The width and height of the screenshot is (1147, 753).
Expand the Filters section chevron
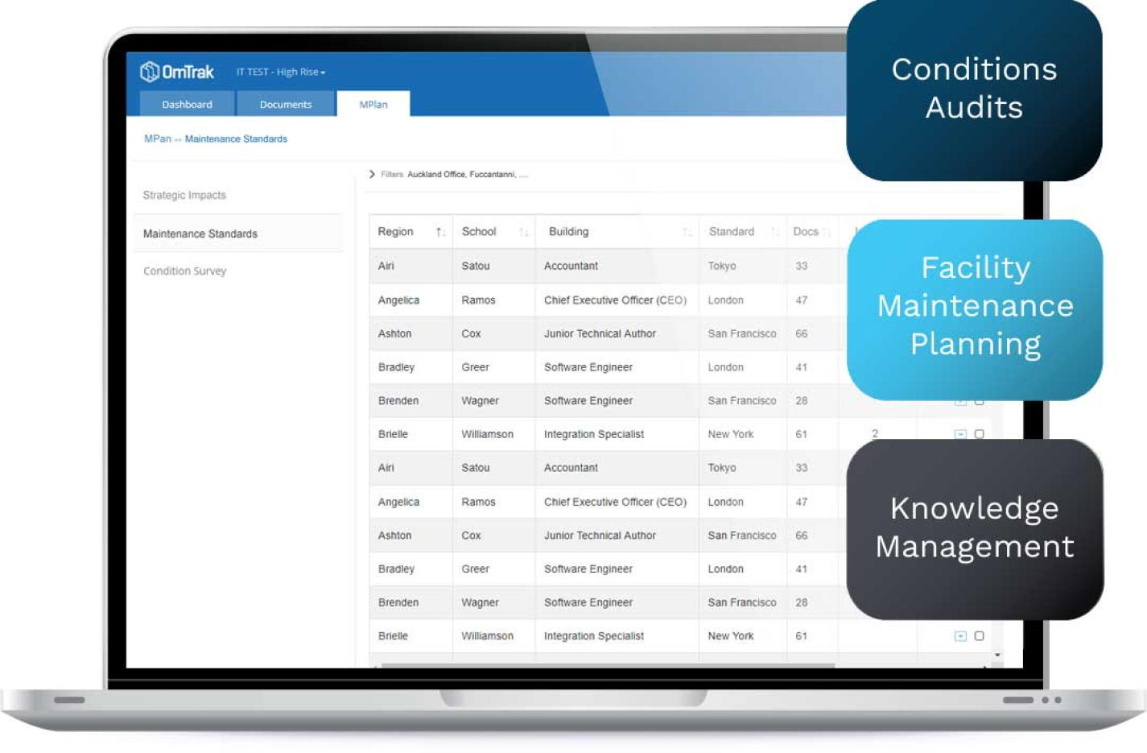coord(372,174)
